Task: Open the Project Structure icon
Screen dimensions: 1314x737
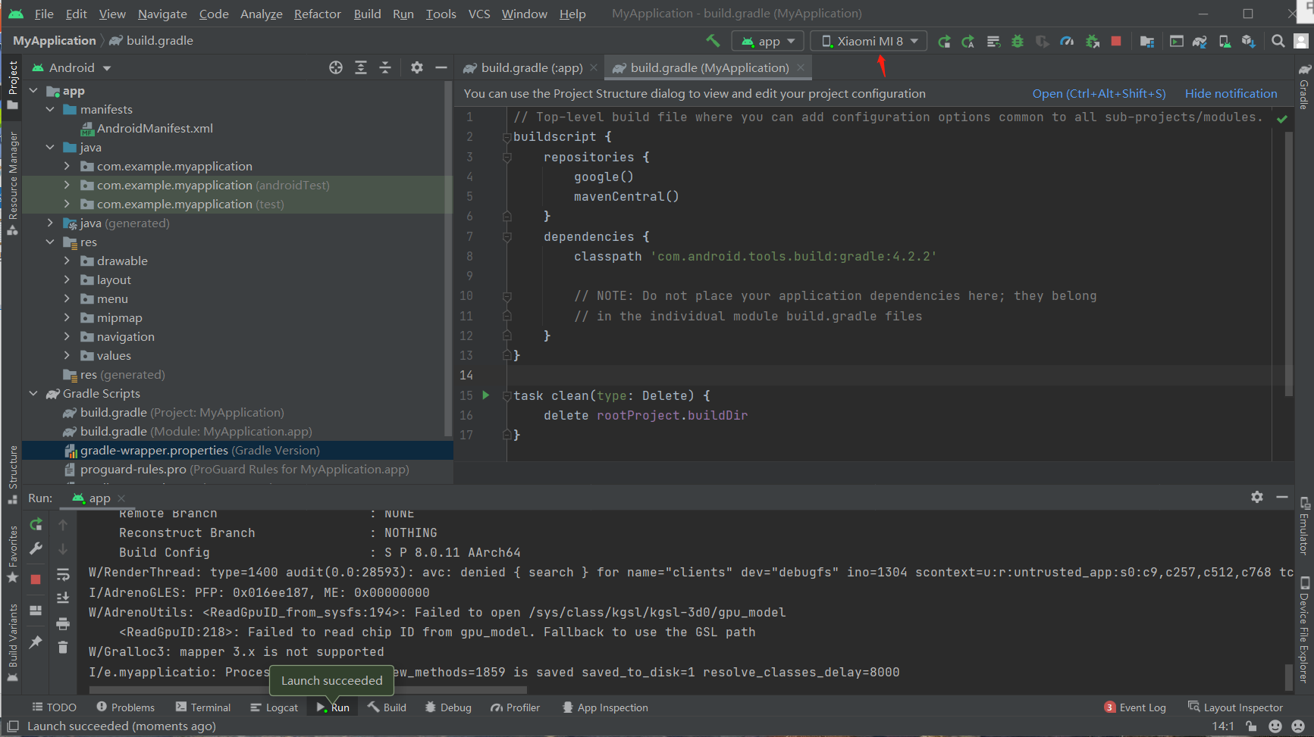Action: (x=1147, y=41)
